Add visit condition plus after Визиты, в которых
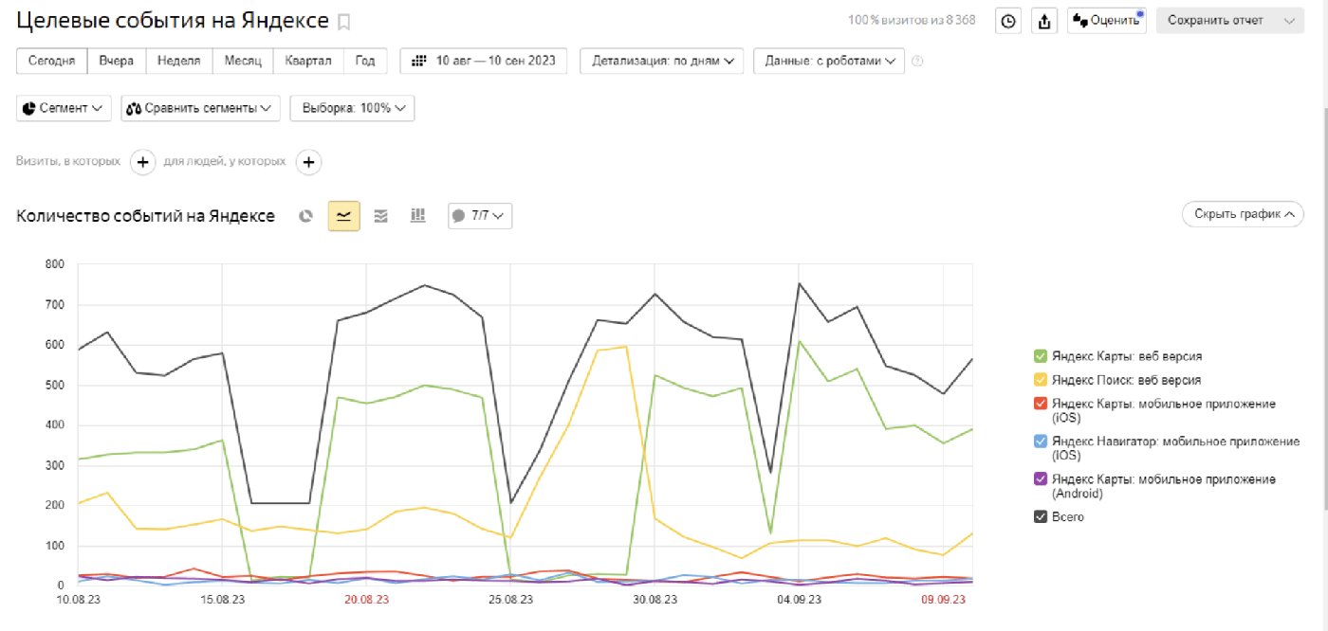1328x631 pixels. [142, 162]
